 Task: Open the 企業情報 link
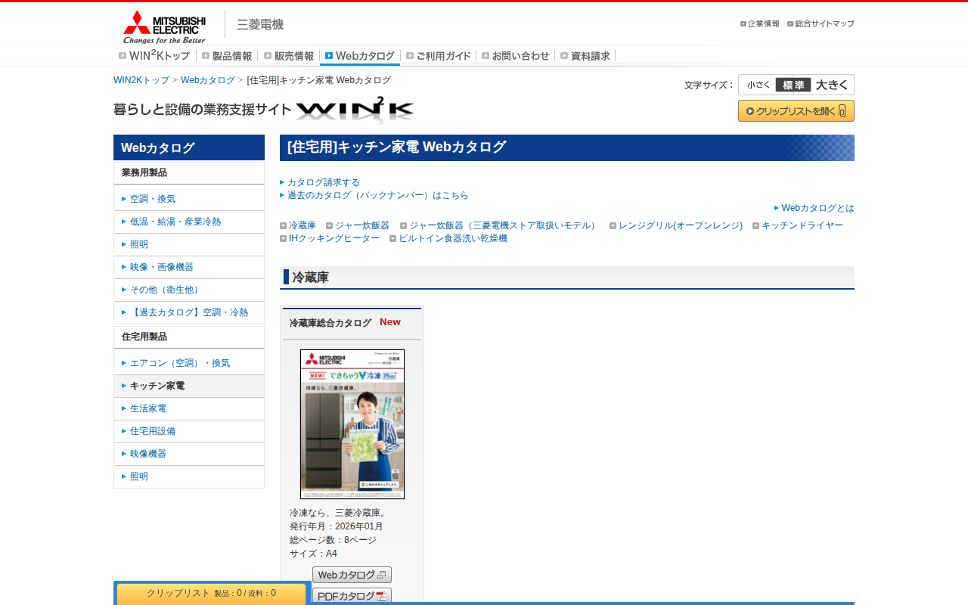pyautogui.click(x=760, y=23)
